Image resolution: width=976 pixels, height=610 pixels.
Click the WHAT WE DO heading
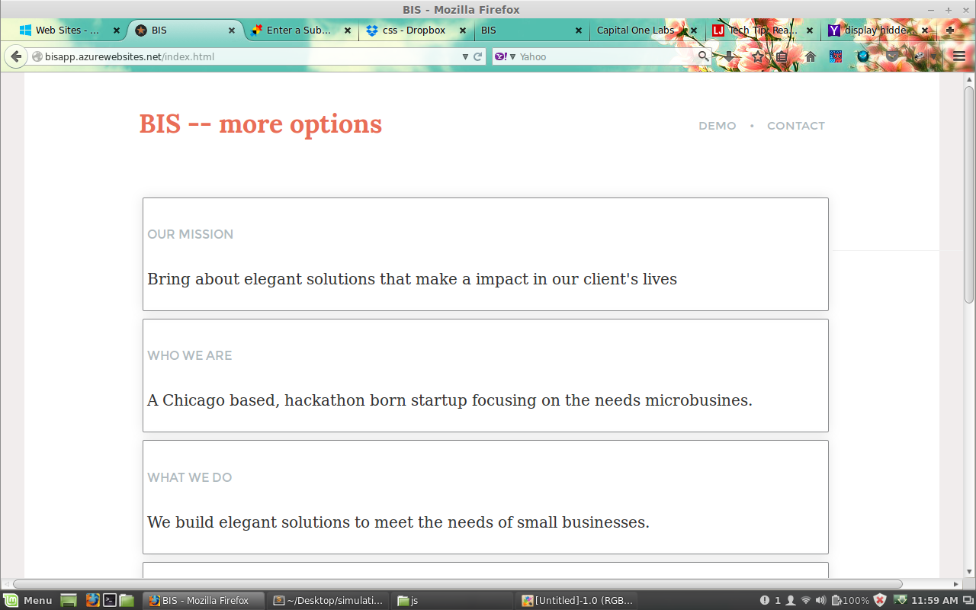point(190,477)
